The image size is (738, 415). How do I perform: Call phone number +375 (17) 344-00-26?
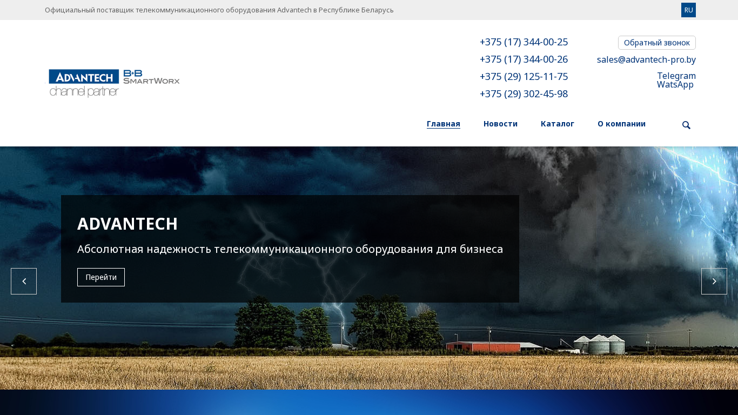[524, 59]
